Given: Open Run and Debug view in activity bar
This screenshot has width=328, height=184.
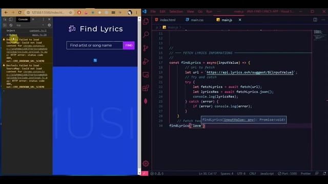Looking at the screenshot, I should [146, 61].
